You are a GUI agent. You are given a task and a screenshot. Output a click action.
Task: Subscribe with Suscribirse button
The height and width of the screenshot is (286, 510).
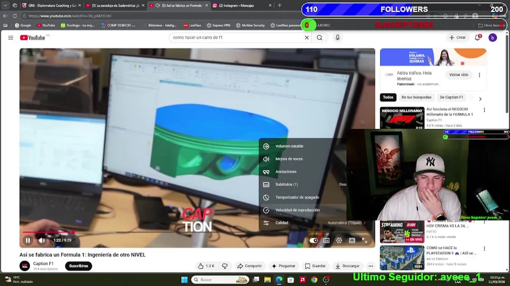click(79, 266)
